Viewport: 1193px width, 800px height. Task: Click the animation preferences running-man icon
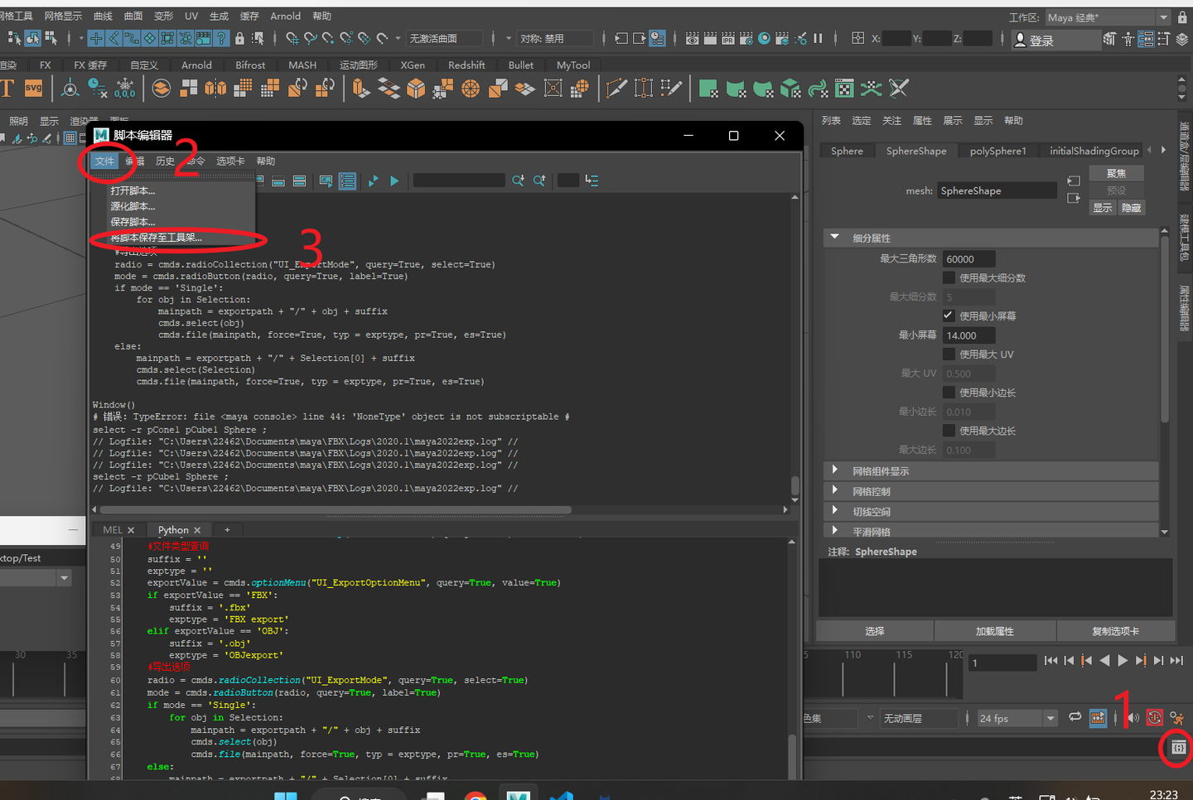(x=1176, y=718)
